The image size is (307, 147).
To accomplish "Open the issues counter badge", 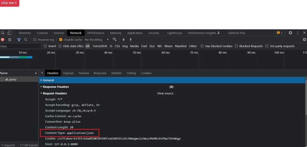I will coord(279,33).
